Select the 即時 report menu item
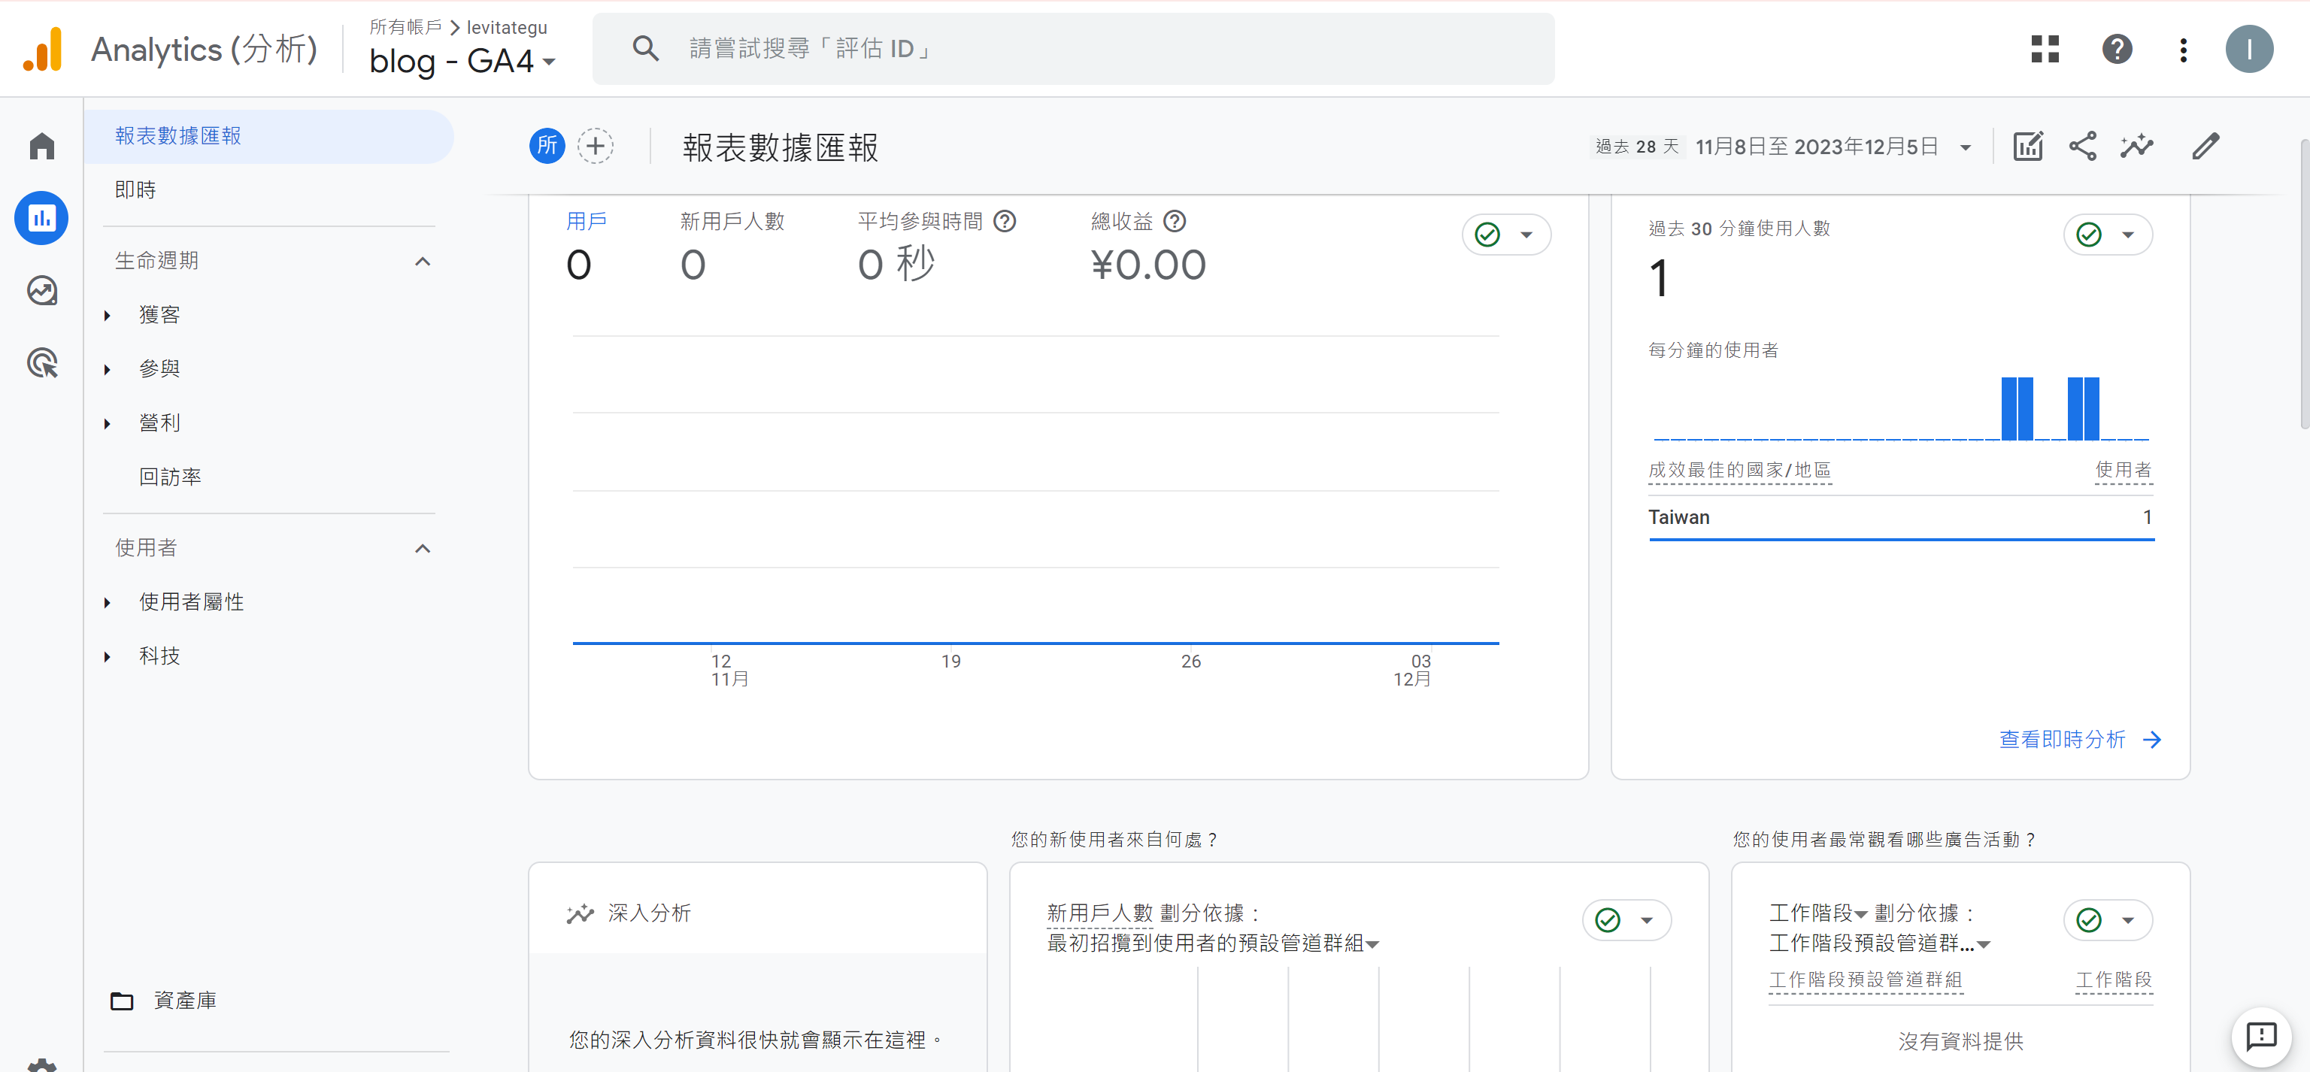Screen dimensions: 2310x1072 [x=135, y=190]
